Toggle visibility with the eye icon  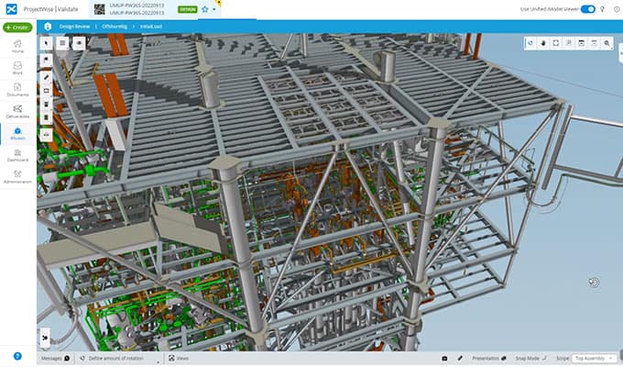click(x=79, y=43)
